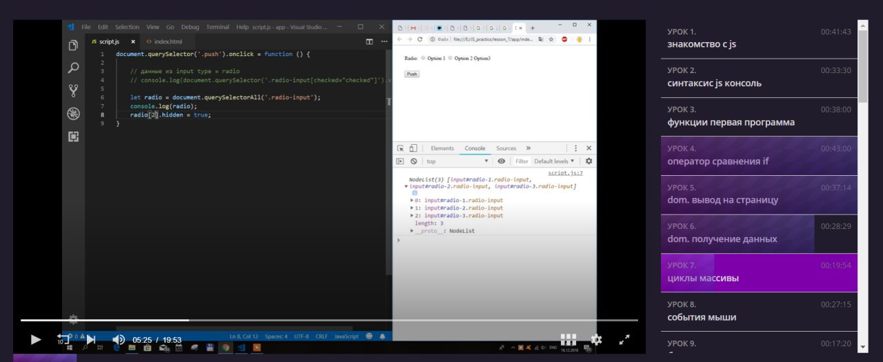The height and width of the screenshot is (362, 883).
Task: Switch to the Elements DevTools tab
Action: pyautogui.click(x=442, y=148)
